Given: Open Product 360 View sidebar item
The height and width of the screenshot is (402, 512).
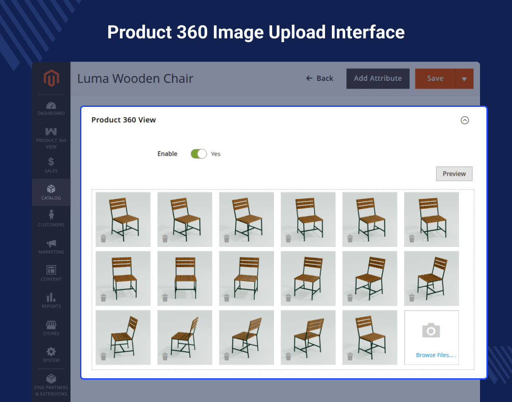Looking at the screenshot, I should click(51, 138).
